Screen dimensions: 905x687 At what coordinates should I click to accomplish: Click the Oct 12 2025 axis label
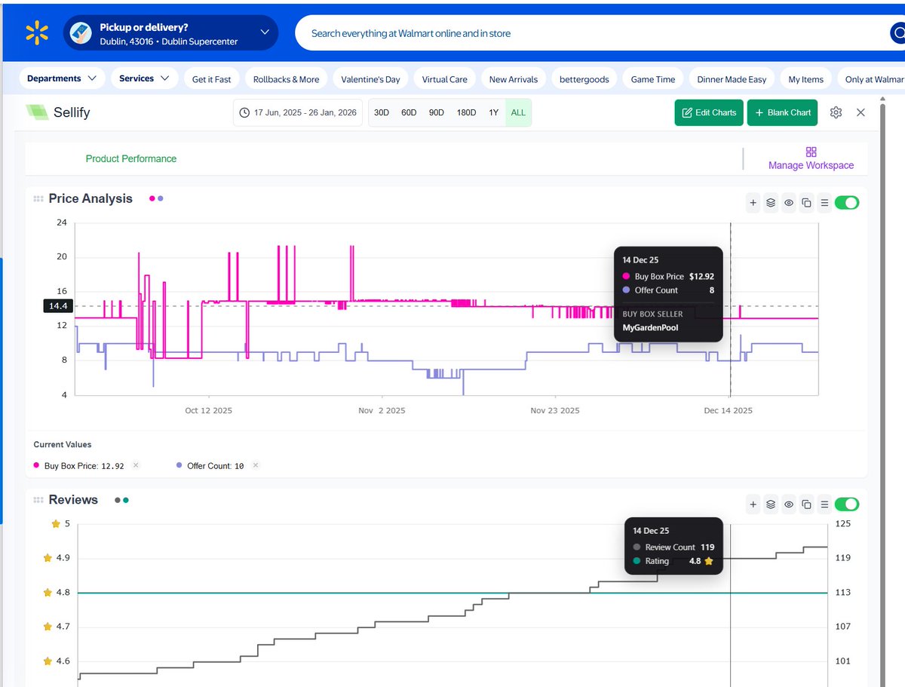click(x=208, y=410)
